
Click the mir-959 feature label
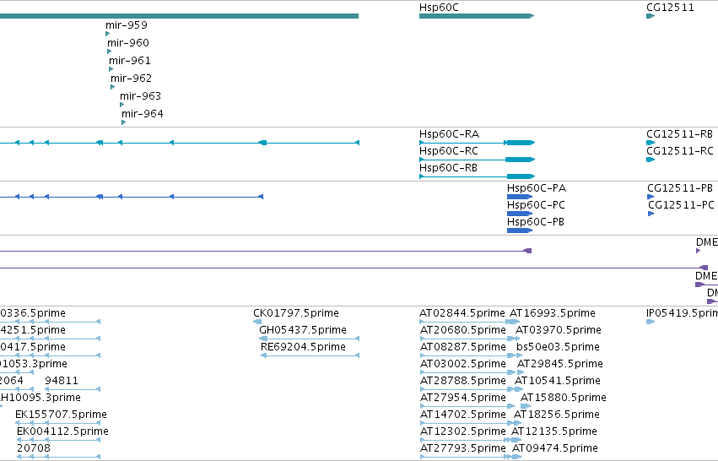point(127,25)
